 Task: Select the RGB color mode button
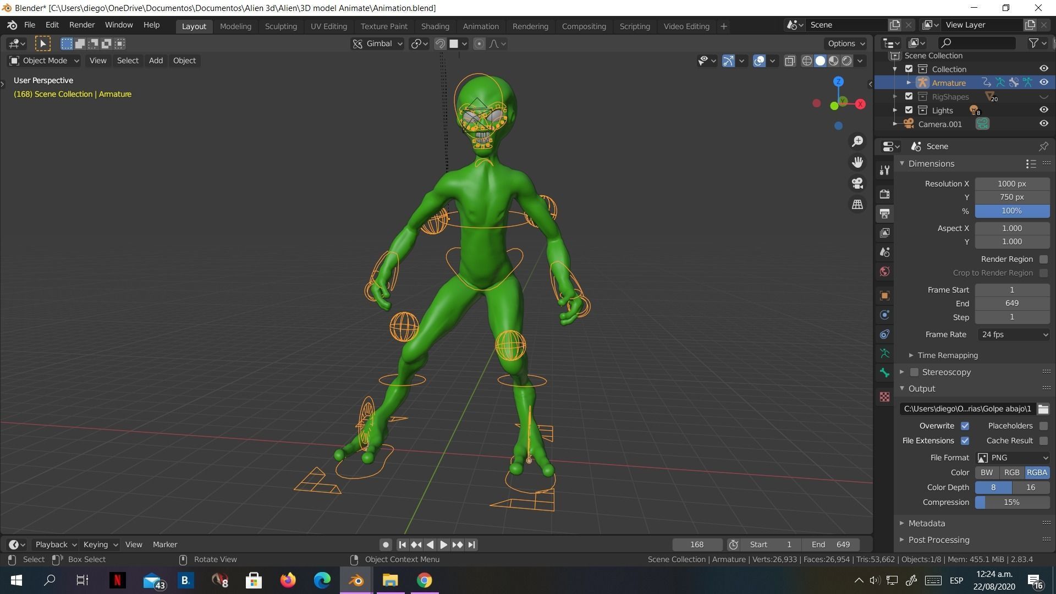tap(1011, 472)
